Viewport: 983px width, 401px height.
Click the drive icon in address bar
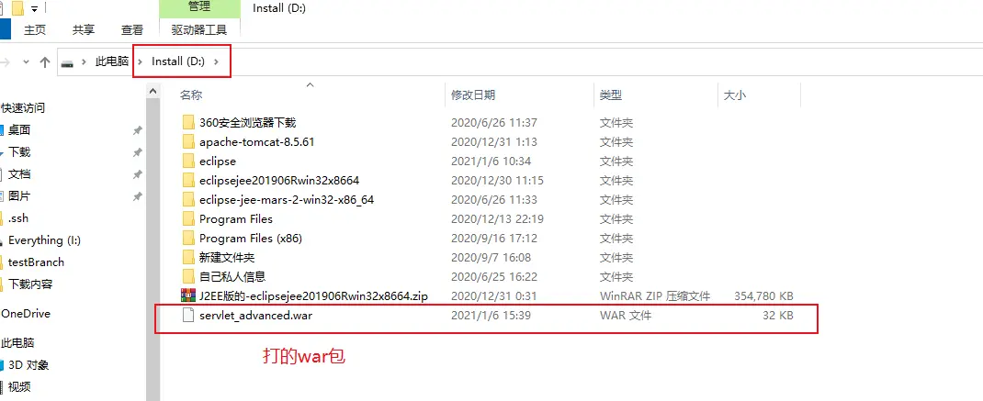point(67,62)
